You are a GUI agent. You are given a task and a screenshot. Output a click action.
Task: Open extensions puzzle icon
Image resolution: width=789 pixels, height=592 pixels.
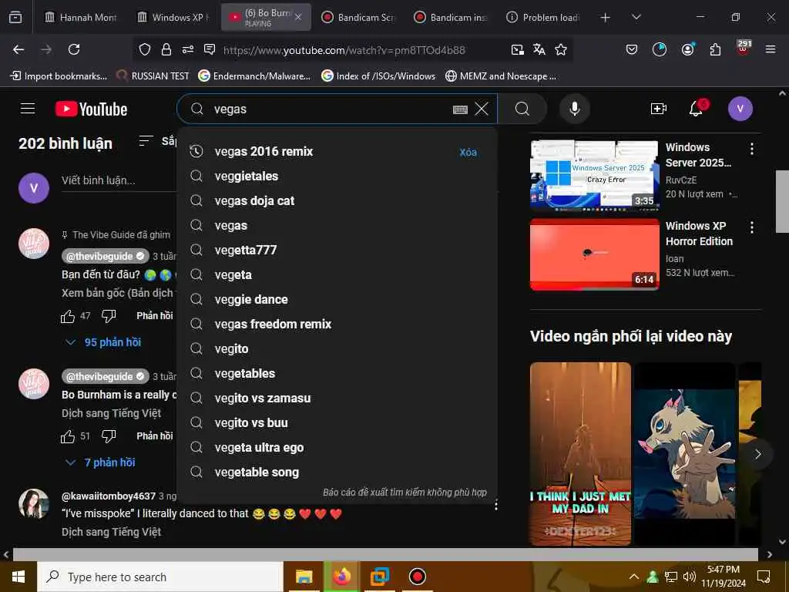(715, 49)
